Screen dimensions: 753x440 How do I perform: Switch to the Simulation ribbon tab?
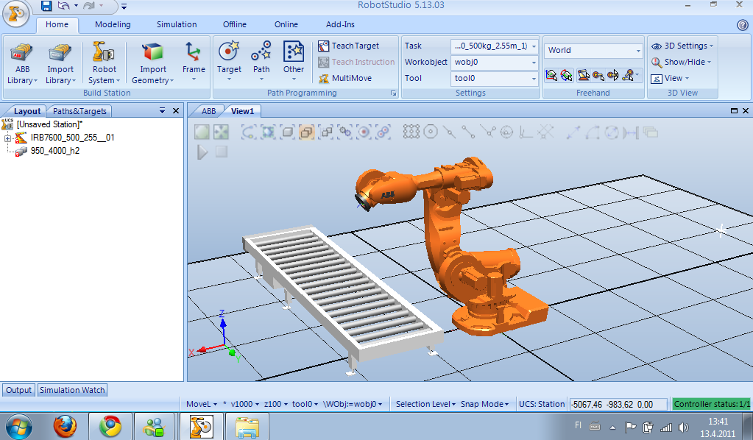click(x=177, y=24)
